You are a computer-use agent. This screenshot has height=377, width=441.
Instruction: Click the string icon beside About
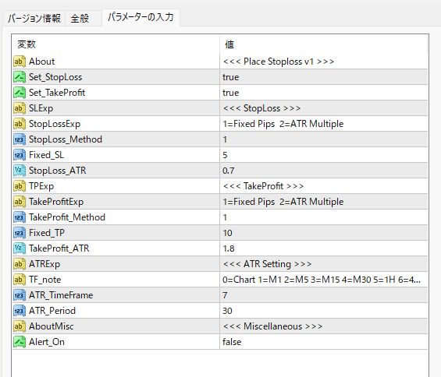coord(20,62)
